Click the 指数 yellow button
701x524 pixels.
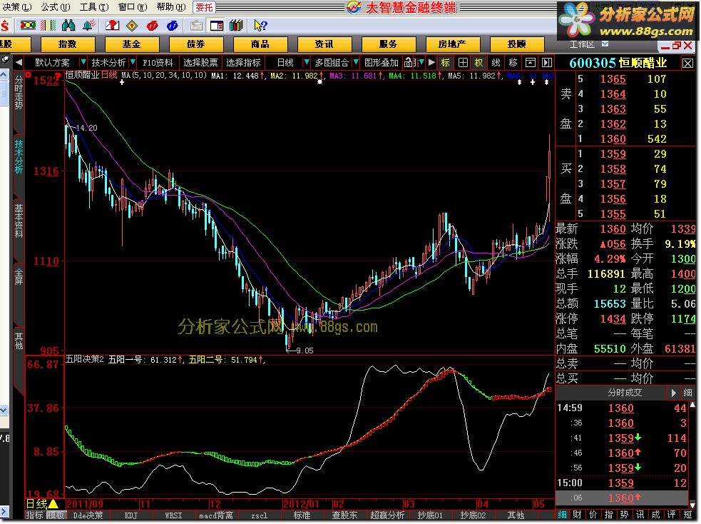[x=68, y=44]
